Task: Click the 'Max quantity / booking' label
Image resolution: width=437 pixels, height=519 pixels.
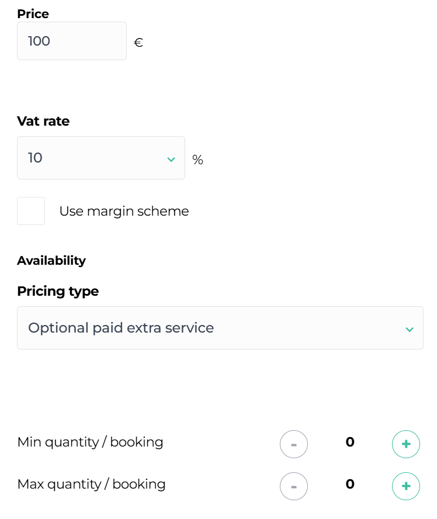Action: pyautogui.click(x=92, y=484)
